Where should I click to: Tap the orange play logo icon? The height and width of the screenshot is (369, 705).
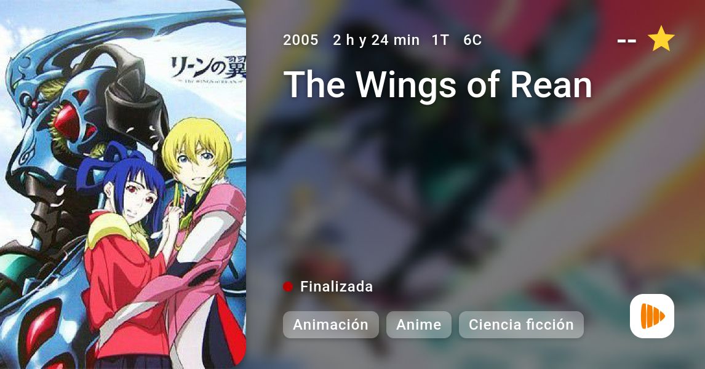point(652,316)
